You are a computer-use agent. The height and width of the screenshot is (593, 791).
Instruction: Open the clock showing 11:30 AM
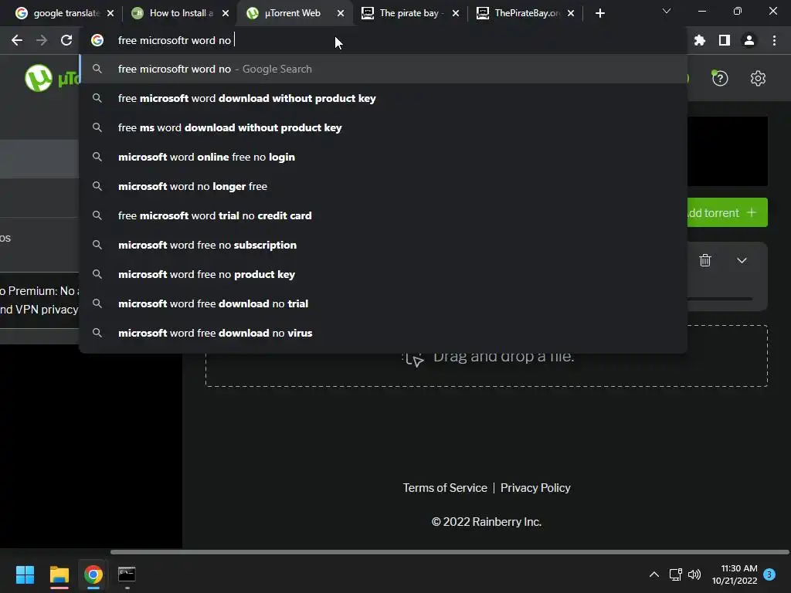tap(735, 574)
